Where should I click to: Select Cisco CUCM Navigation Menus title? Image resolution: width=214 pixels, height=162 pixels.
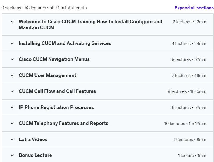click(x=54, y=59)
